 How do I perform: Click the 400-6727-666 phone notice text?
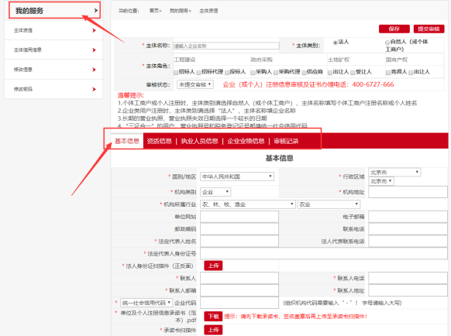pyautogui.click(x=308, y=84)
